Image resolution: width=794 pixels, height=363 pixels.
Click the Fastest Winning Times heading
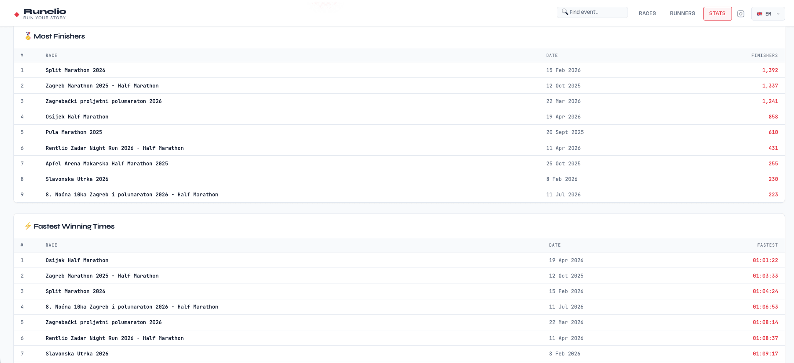coord(74,227)
